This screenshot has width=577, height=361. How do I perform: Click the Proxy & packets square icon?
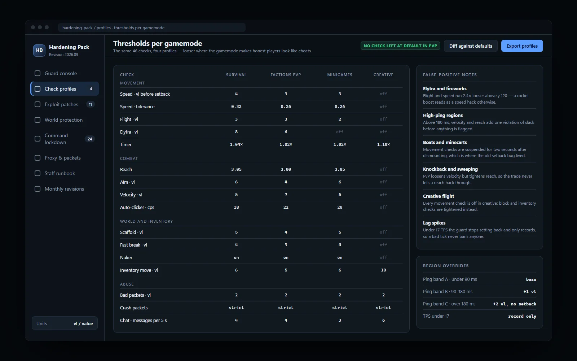coord(38,158)
